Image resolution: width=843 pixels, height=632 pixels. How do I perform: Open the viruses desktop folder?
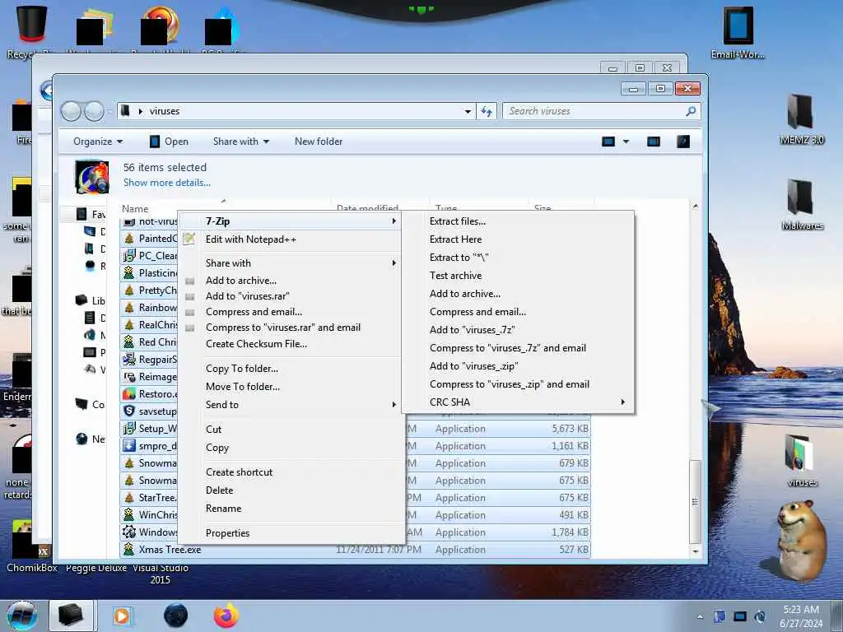800,454
